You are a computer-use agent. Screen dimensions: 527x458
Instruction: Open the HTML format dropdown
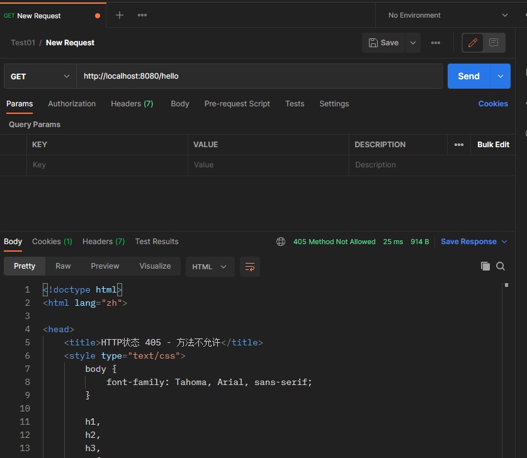click(x=210, y=267)
